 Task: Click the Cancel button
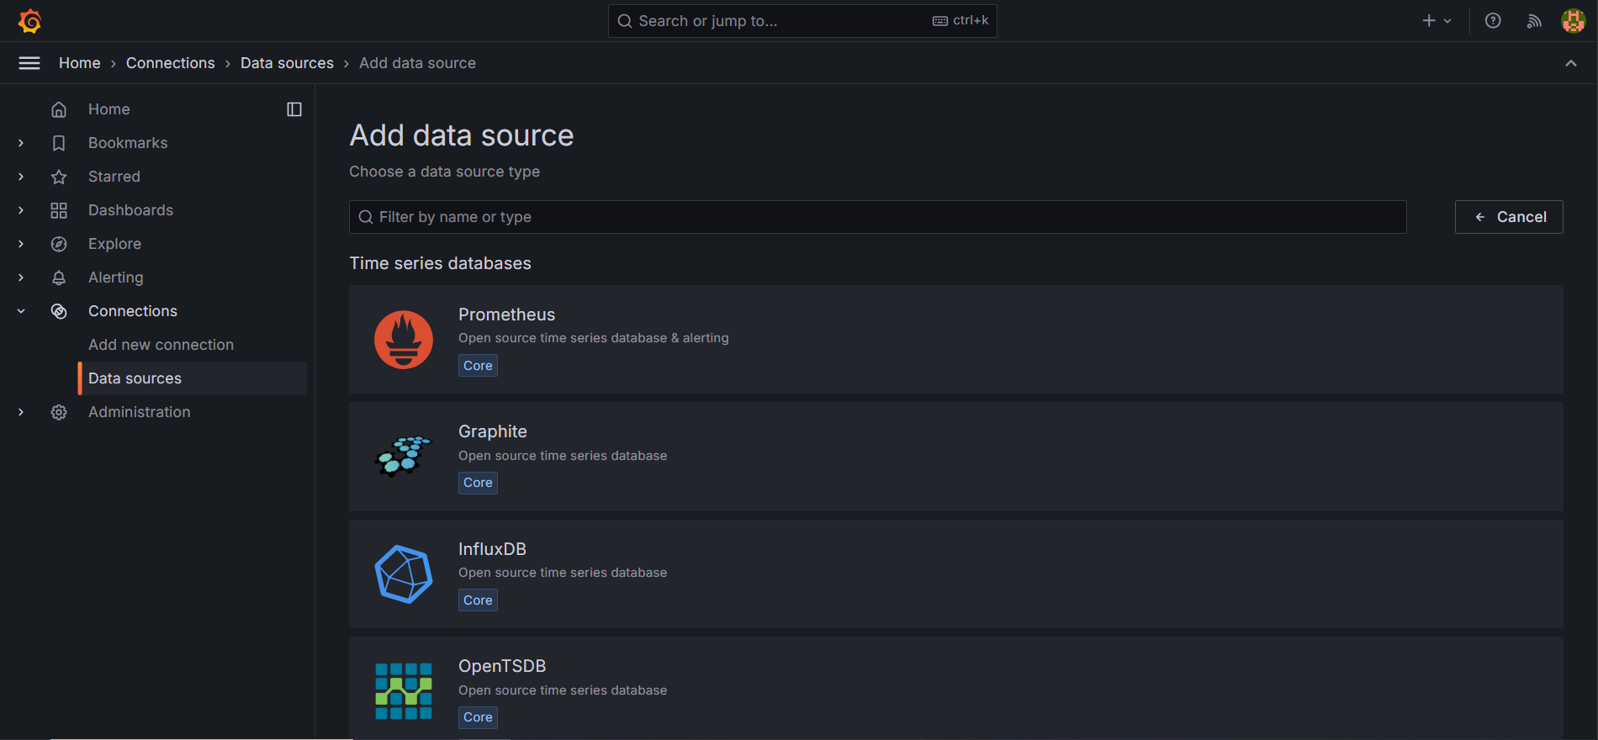(1509, 217)
